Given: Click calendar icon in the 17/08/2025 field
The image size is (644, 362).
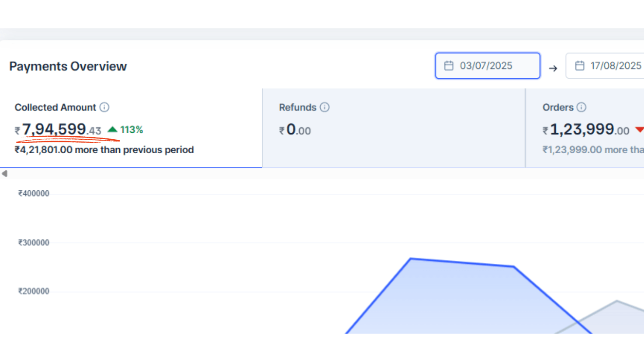Looking at the screenshot, I should coord(580,66).
